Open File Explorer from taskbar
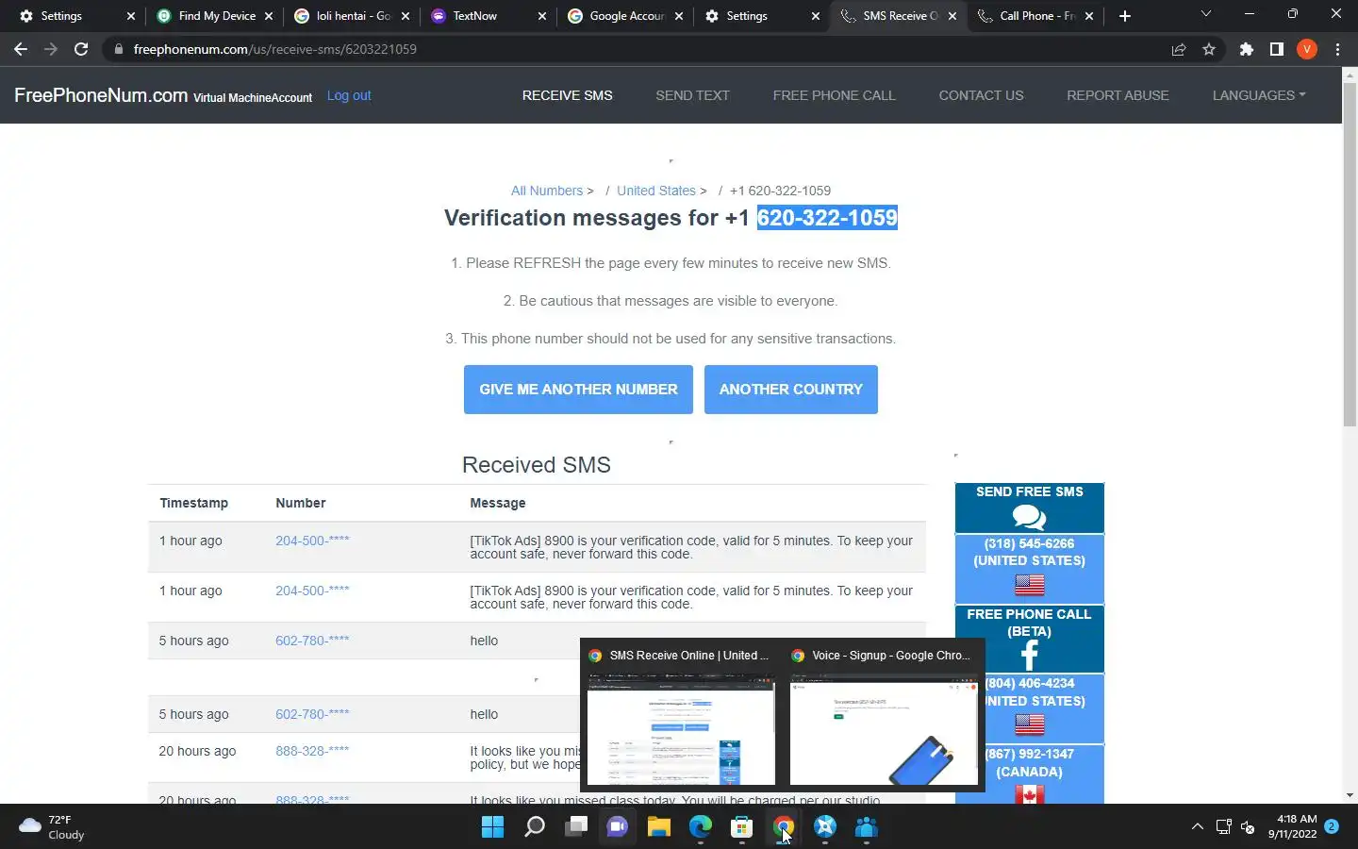This screenshot has height=849, width=1358. (x=658, y=827)
